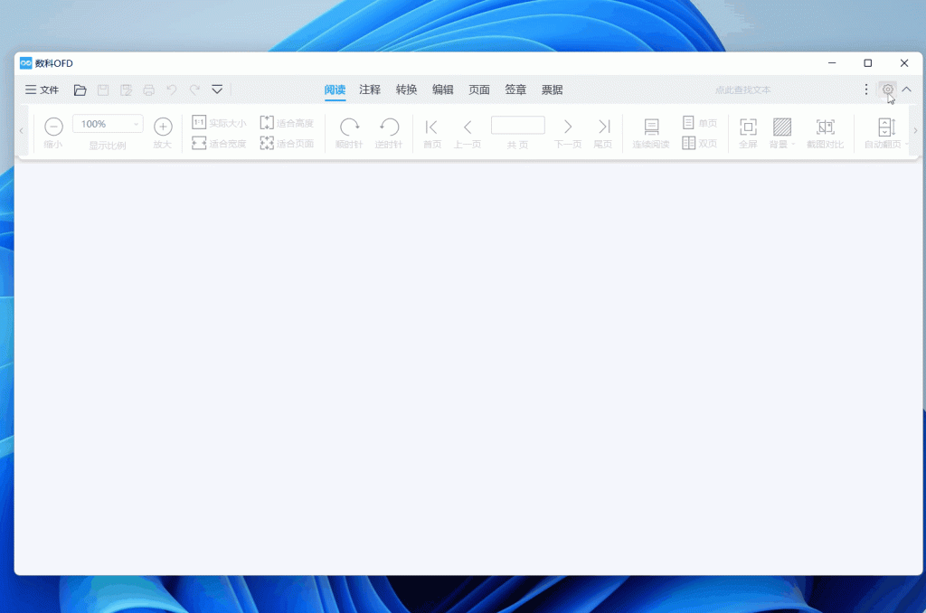Collapse the ribbon with the chevron arrow
The width and height of the screenshot is (926, 613).
coord(907,90)
